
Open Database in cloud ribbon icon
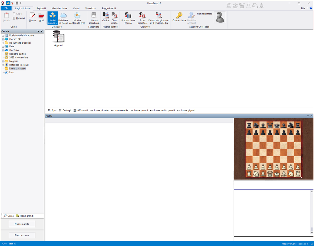coord(63,18)
